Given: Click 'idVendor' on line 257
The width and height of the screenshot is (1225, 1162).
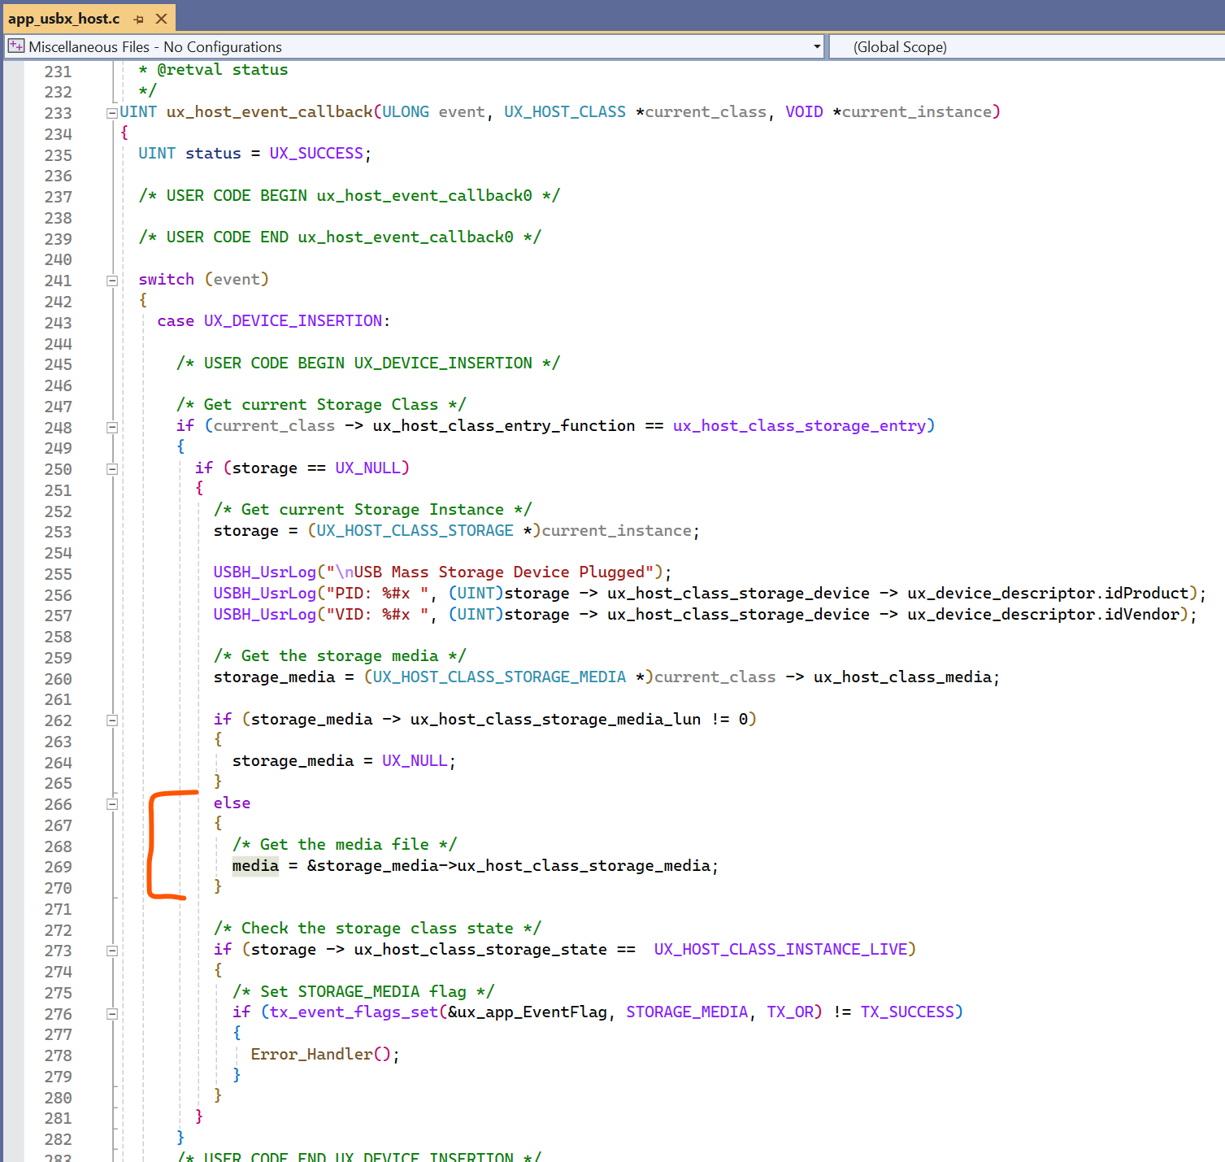Looking at the screenshot, I should point(1141,614).
